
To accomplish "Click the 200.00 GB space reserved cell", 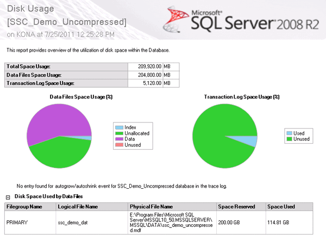I will pos(241,223).
